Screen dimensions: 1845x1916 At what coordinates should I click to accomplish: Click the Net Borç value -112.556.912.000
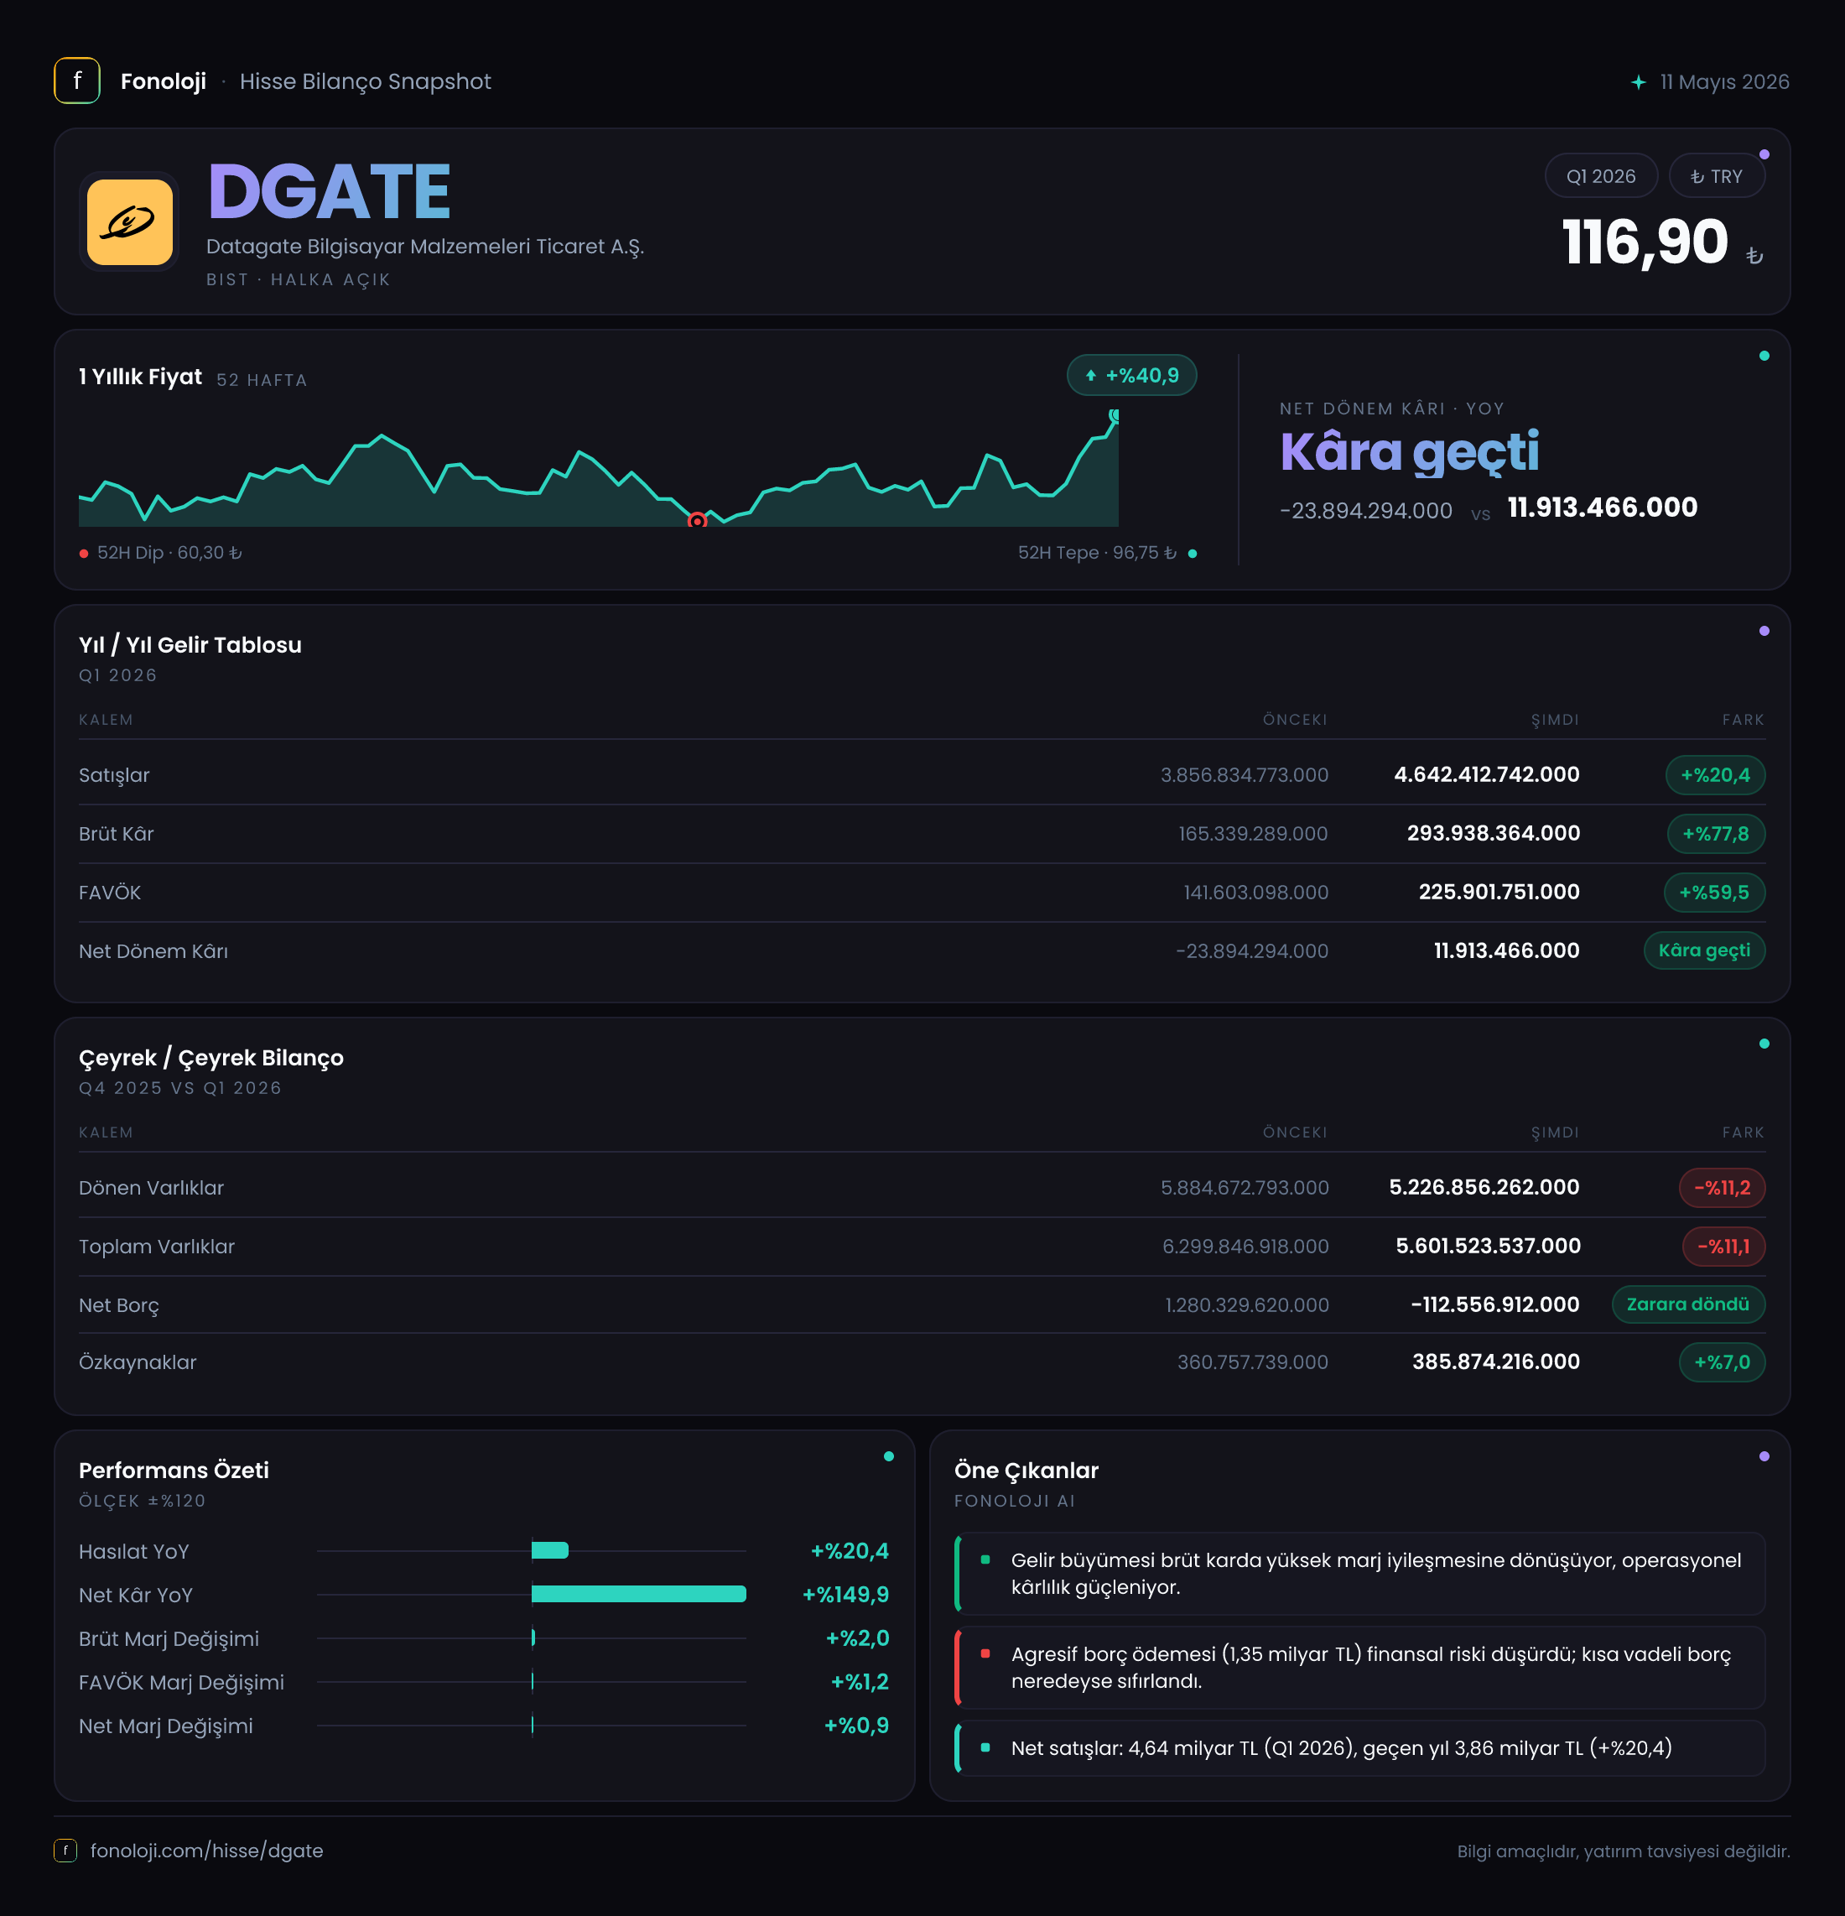pos(1495,1304)
